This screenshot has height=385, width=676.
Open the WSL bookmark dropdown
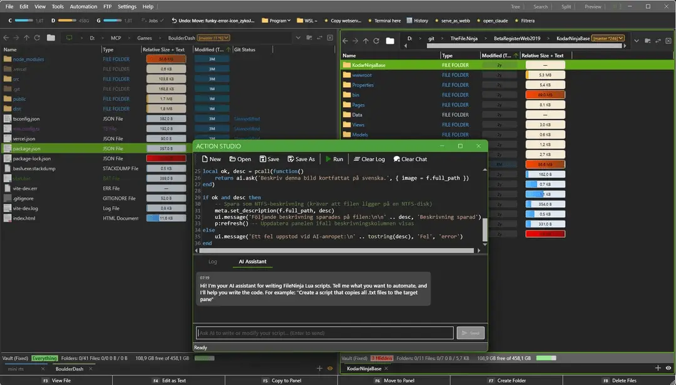click(307, 21)
